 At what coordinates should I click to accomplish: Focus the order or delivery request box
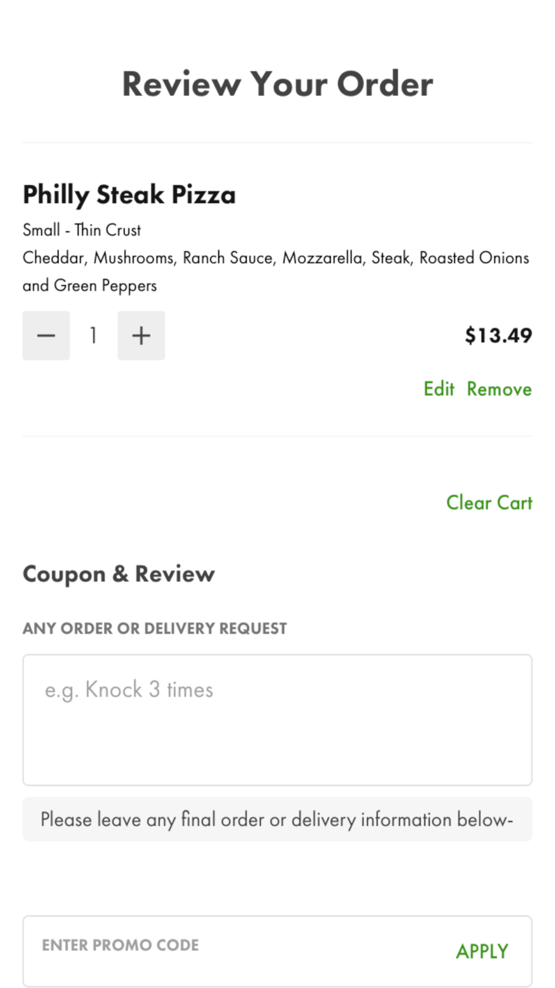click(x=277, y=720)
